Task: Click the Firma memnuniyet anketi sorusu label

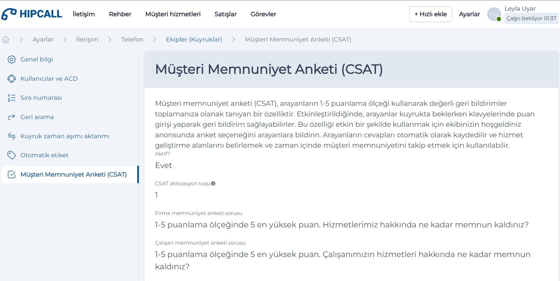Action: (x=199, y=213)
